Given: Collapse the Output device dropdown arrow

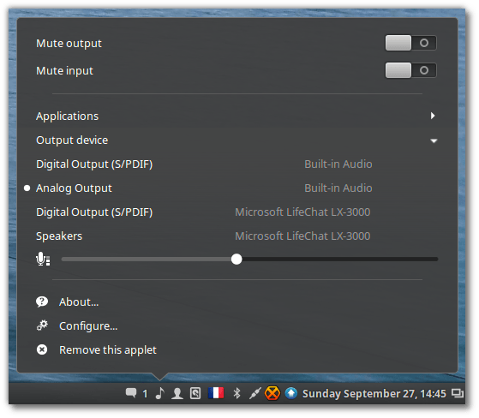Looking at the screenshot, I should 434,140.
